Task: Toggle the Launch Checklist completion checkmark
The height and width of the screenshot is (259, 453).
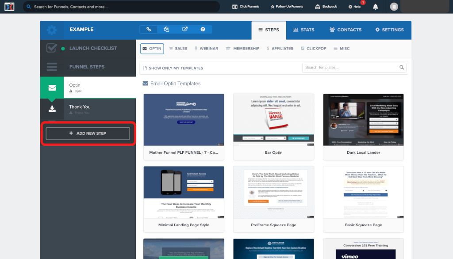Action: 52,48
